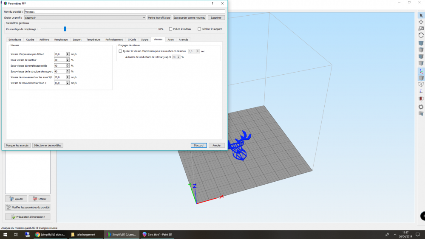Confirm with the D'accord button
This screenshot has height=239, width=425.
click(x=198, y=145)
